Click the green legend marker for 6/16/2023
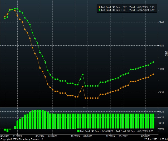 coord(99,10)
